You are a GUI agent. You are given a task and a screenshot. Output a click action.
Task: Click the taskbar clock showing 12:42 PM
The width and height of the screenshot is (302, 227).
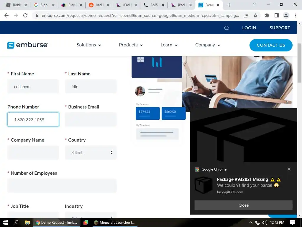277,223
